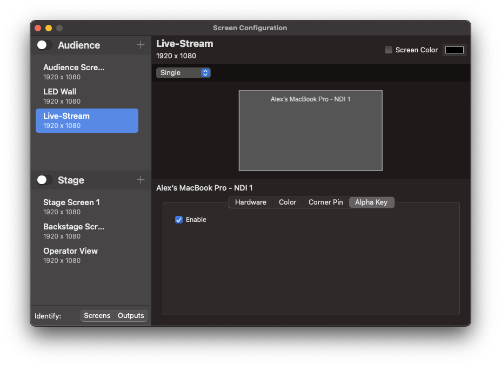Image resolution: width=501 pixels, height=366 pixels.
Task: Minimize the Screen Configuration window
Action: (49, 28)
